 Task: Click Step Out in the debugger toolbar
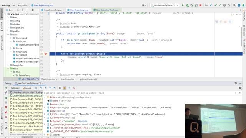50,88
